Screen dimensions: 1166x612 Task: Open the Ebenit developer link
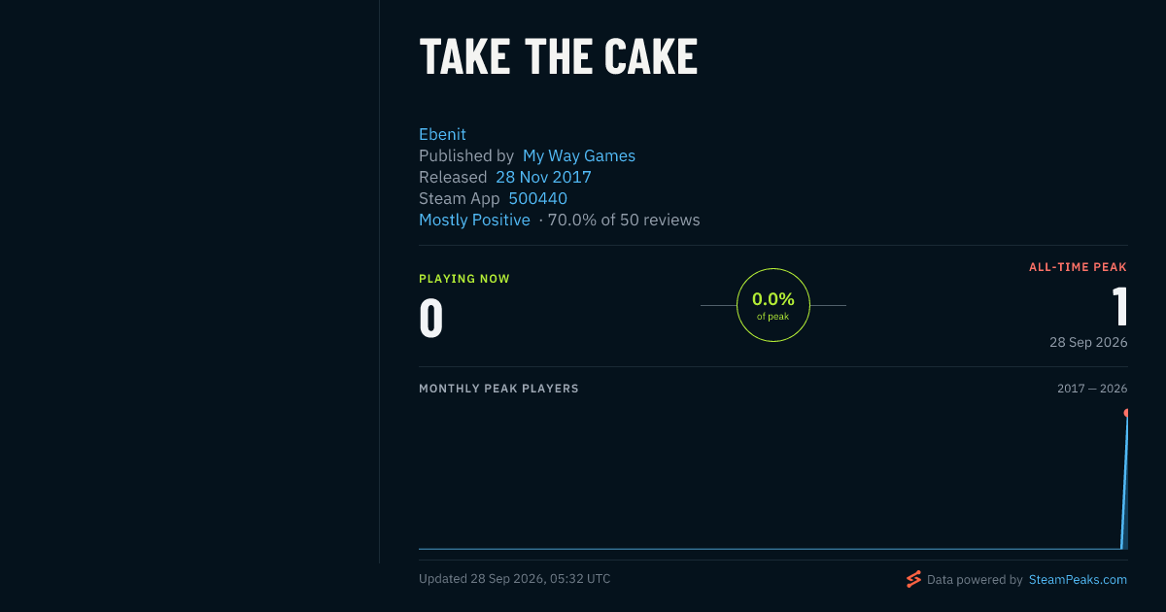point(442,134)
